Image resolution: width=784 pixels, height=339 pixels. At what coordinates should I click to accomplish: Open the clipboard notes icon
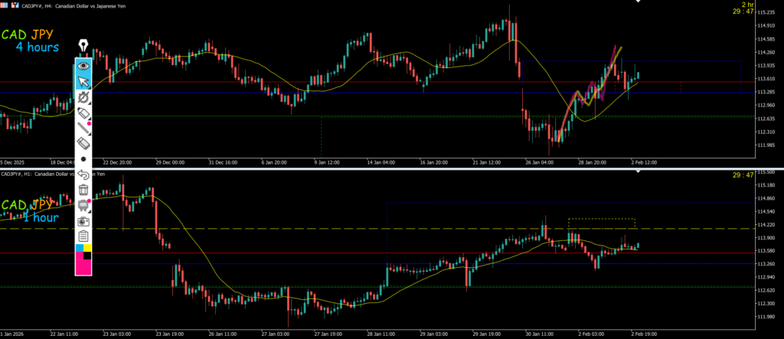click(83, 236)
